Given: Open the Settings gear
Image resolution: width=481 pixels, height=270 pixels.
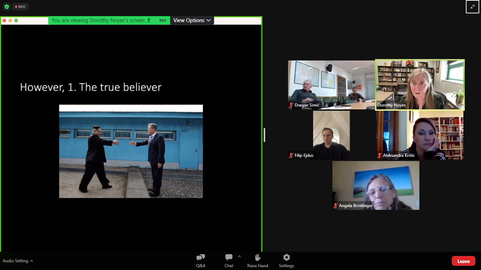Looking at the screenshot, I should click(x=286, y=261).
